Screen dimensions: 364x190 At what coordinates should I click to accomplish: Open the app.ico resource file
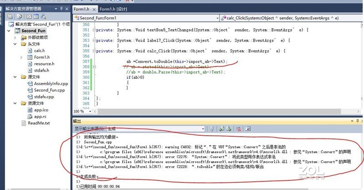click(42, 110)
